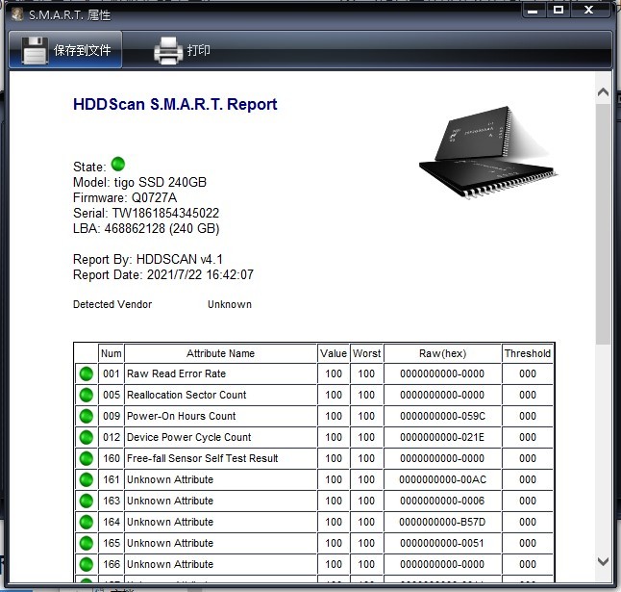
Task: Click the Detected Vendor label
Action: pyautogui.click(x=112, y=304)
